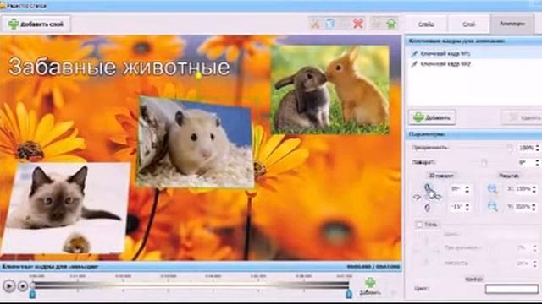Screen dimensions: 542x304
Task: Click the green arrow move-layer-up icon
Action: coord(391,24)
